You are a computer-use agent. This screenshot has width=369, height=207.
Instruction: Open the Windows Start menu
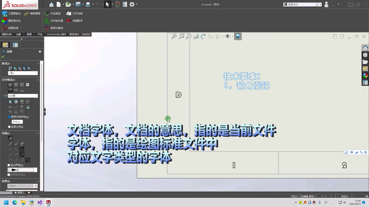pyautogui.click(x=6, y=202)
